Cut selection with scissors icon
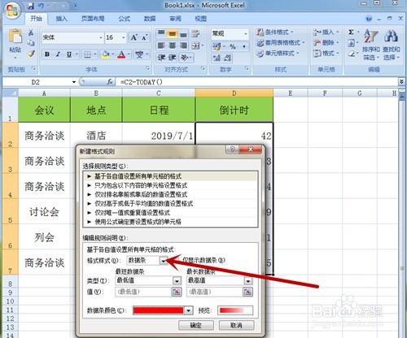 coord(31,32)
